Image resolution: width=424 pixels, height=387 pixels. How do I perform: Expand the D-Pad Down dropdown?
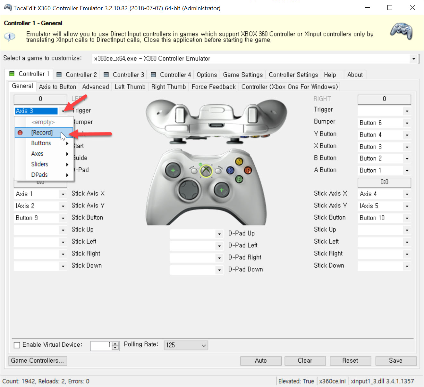pos(219,270)
